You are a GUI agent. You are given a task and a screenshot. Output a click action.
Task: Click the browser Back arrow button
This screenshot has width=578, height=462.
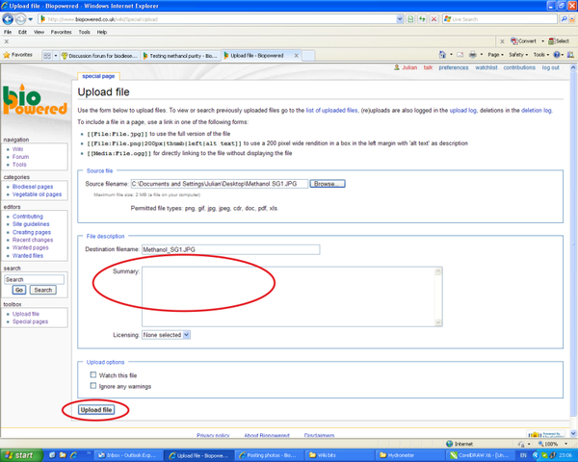(10, 19)
